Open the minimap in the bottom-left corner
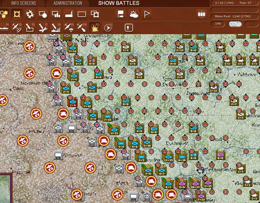Screen dimensions: 260x203 [x=6, y=188]
